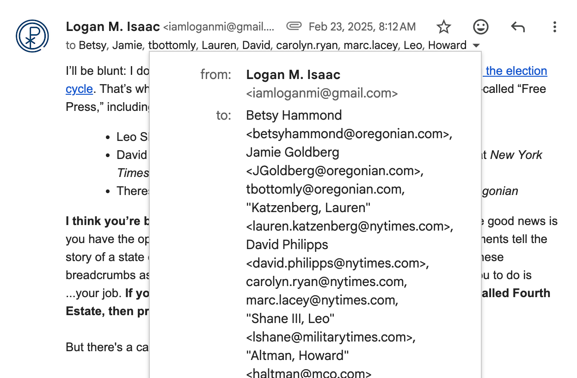Click lshane@militarytimes.com in the recipient list
The width and height of the screenshot is (577, 378).
pos(331,337)
